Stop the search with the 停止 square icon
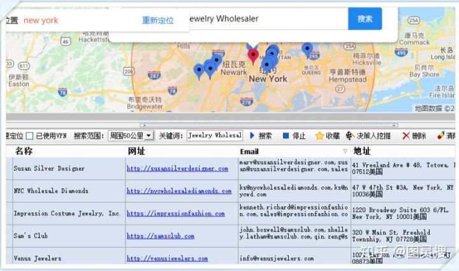459x271 pixels. click(x=286, y=135)
